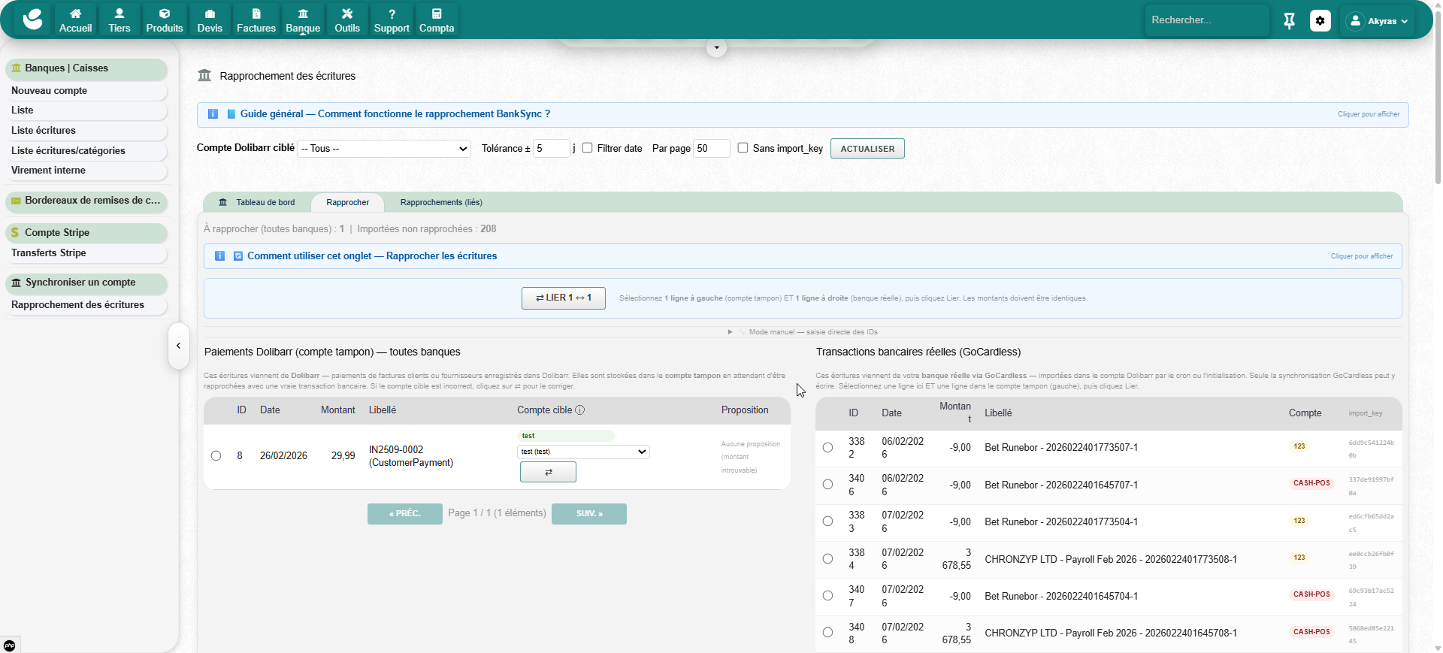Check the Sans import_key option

tap(743, 148)
